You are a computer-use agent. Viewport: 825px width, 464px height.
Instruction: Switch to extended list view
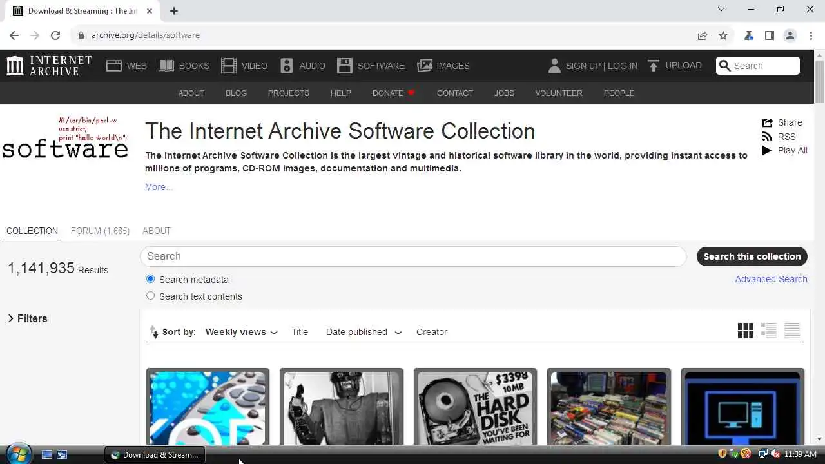pyautogui.click(x=769, y=331)
